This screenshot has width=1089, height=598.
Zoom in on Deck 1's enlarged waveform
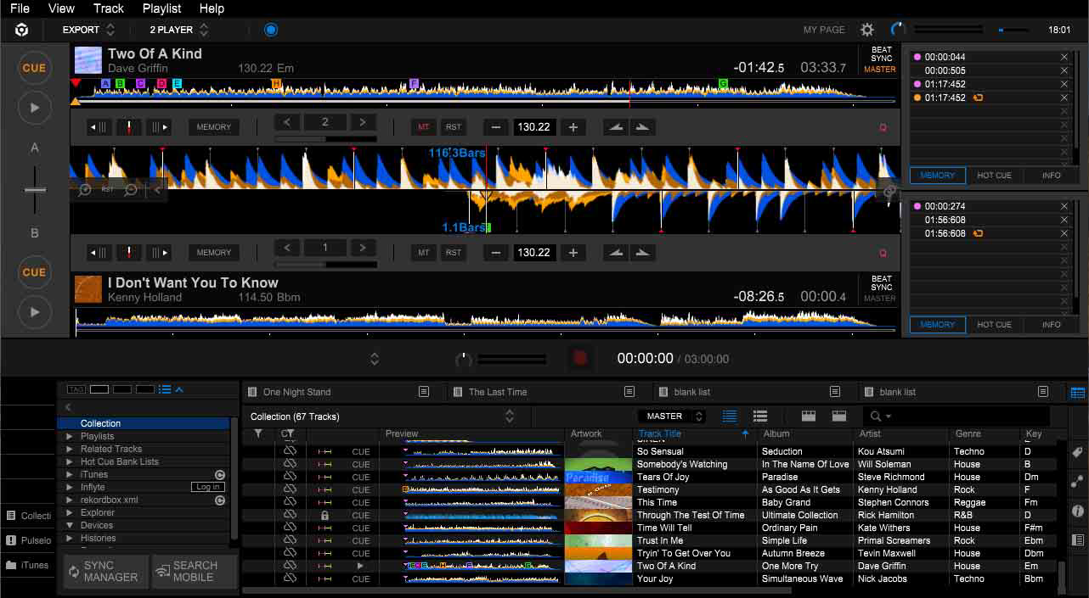click(84, 188)
